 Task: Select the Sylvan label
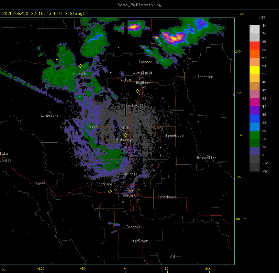126,79
